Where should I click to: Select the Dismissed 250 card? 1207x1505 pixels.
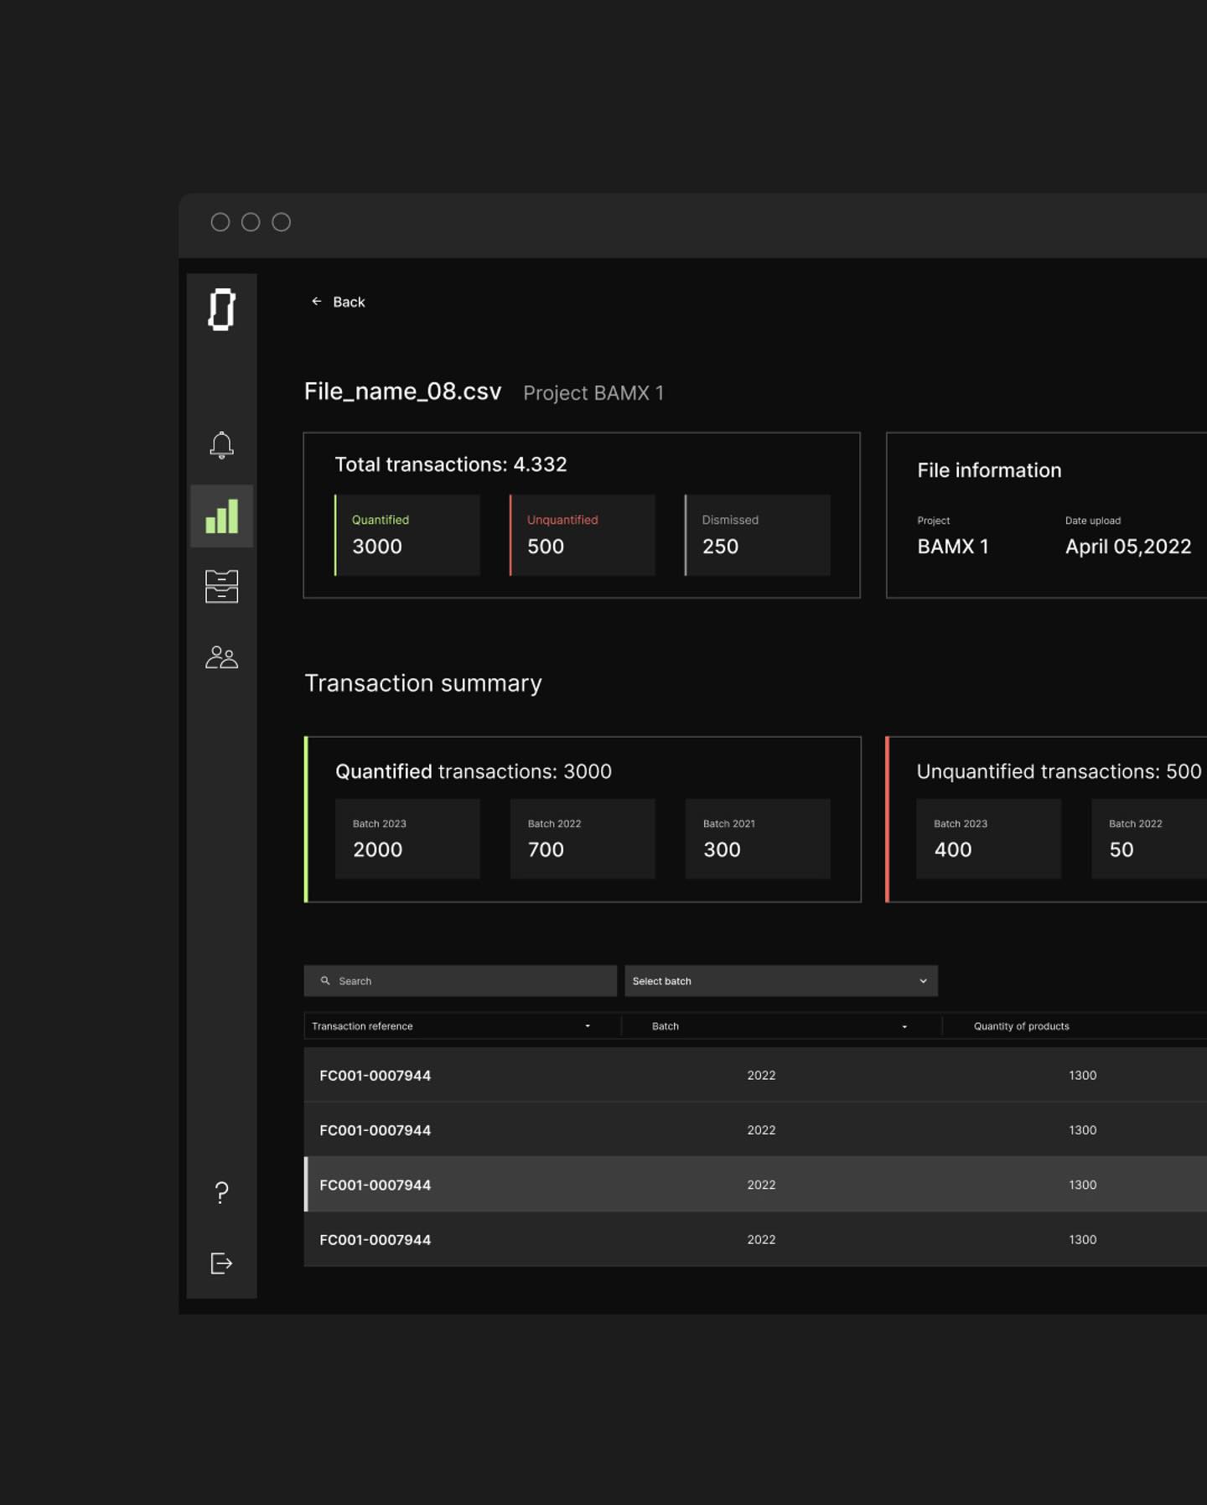point(758,535)
